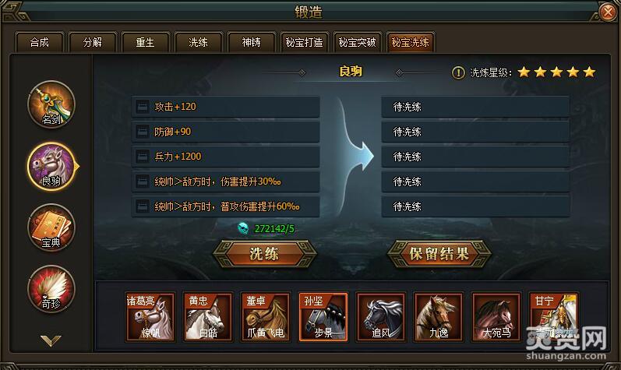
Task: Choose 黄忠's 白皓 horse icon
Action: coord(208,317)
